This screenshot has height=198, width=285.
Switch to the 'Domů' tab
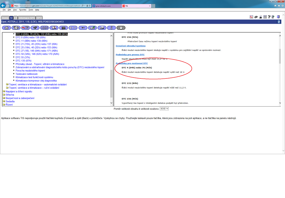tap(5, 18)
